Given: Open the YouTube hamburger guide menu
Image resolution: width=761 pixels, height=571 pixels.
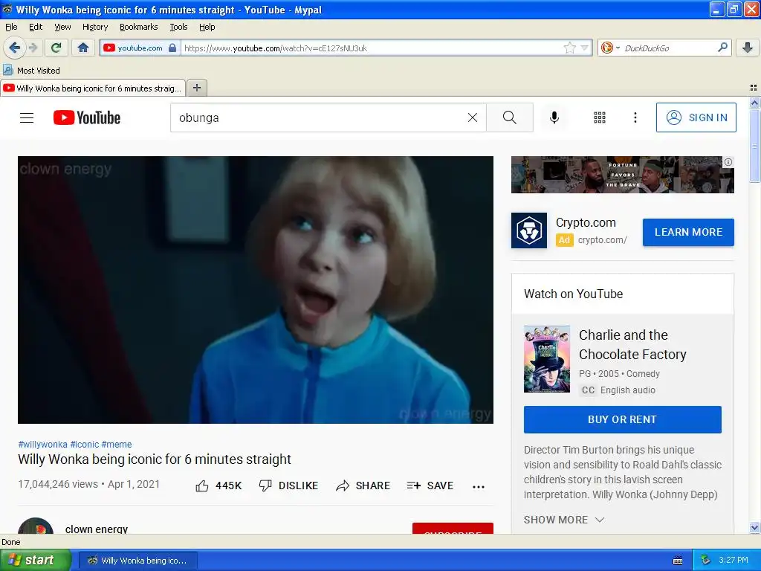Looking at the screenshot, I should 27,117.
